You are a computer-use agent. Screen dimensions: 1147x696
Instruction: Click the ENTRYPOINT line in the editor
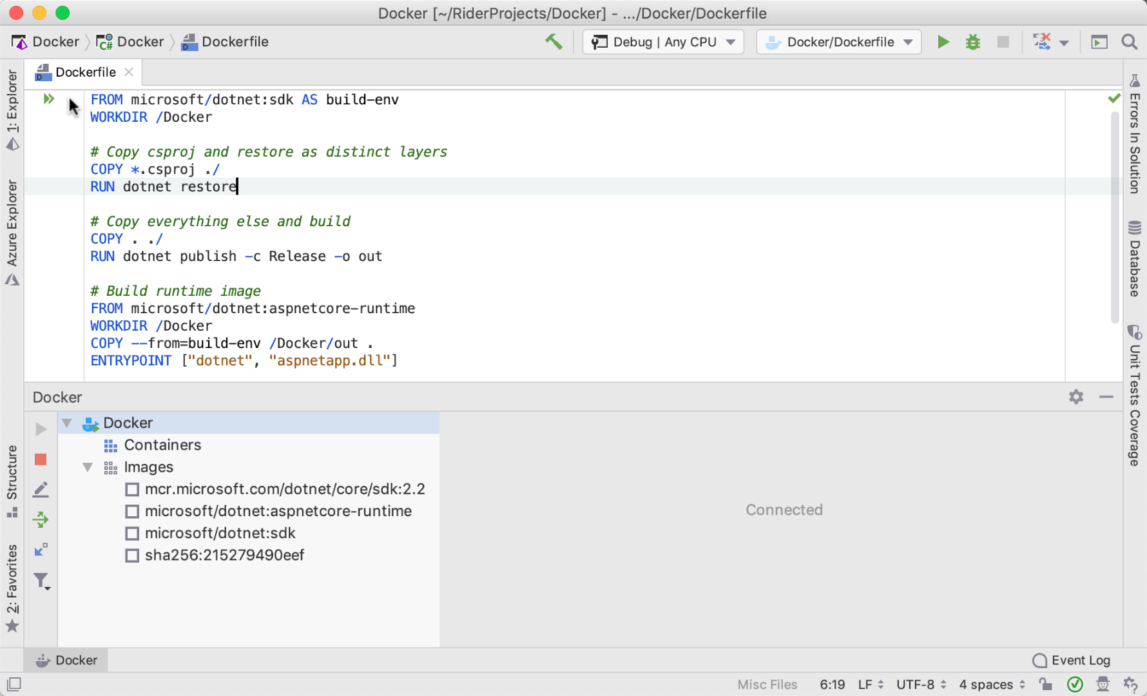pos(244,361)
